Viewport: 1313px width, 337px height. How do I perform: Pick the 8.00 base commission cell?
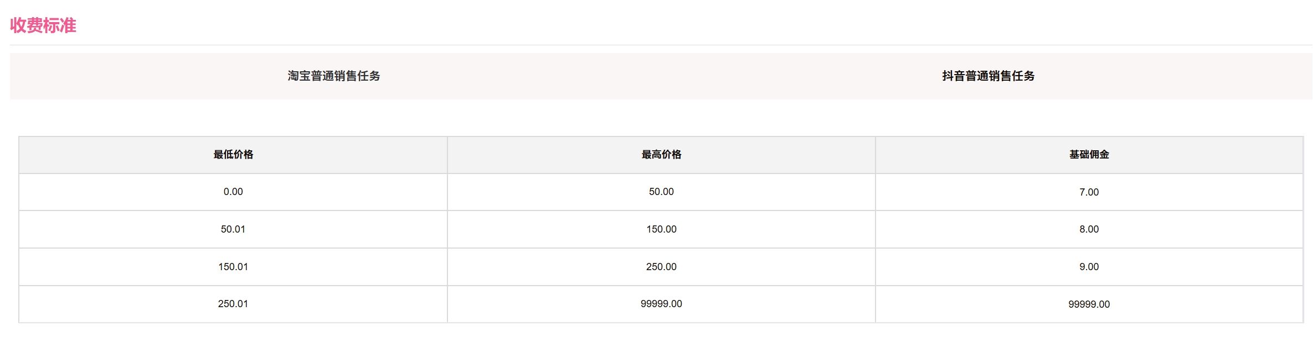pyautogui.click(x=1089, y=229)
